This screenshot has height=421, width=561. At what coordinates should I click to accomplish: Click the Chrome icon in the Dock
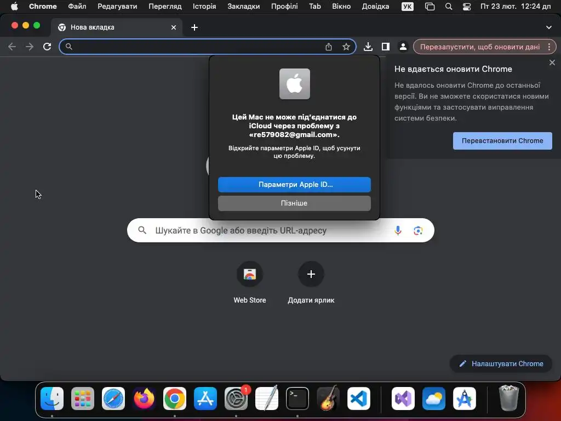[175, 399]
